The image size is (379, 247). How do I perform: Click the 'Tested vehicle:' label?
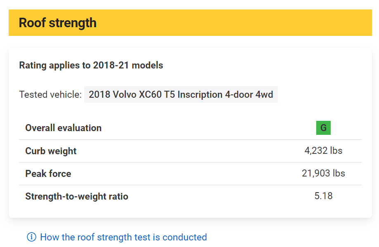50,94
